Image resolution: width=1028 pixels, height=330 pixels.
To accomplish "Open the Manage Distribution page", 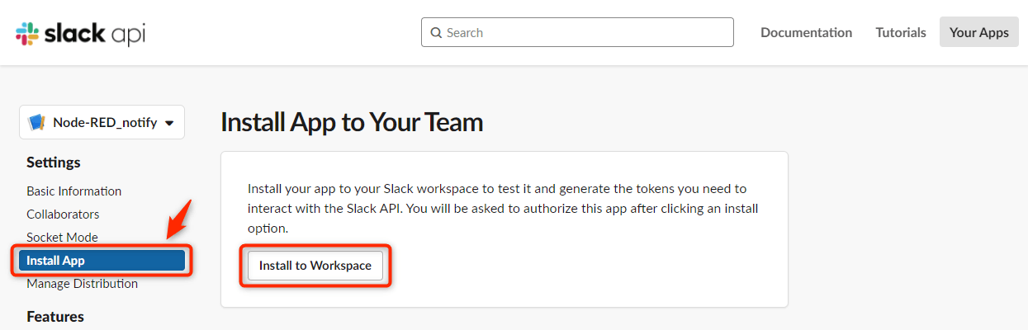I will coord(82,283).
